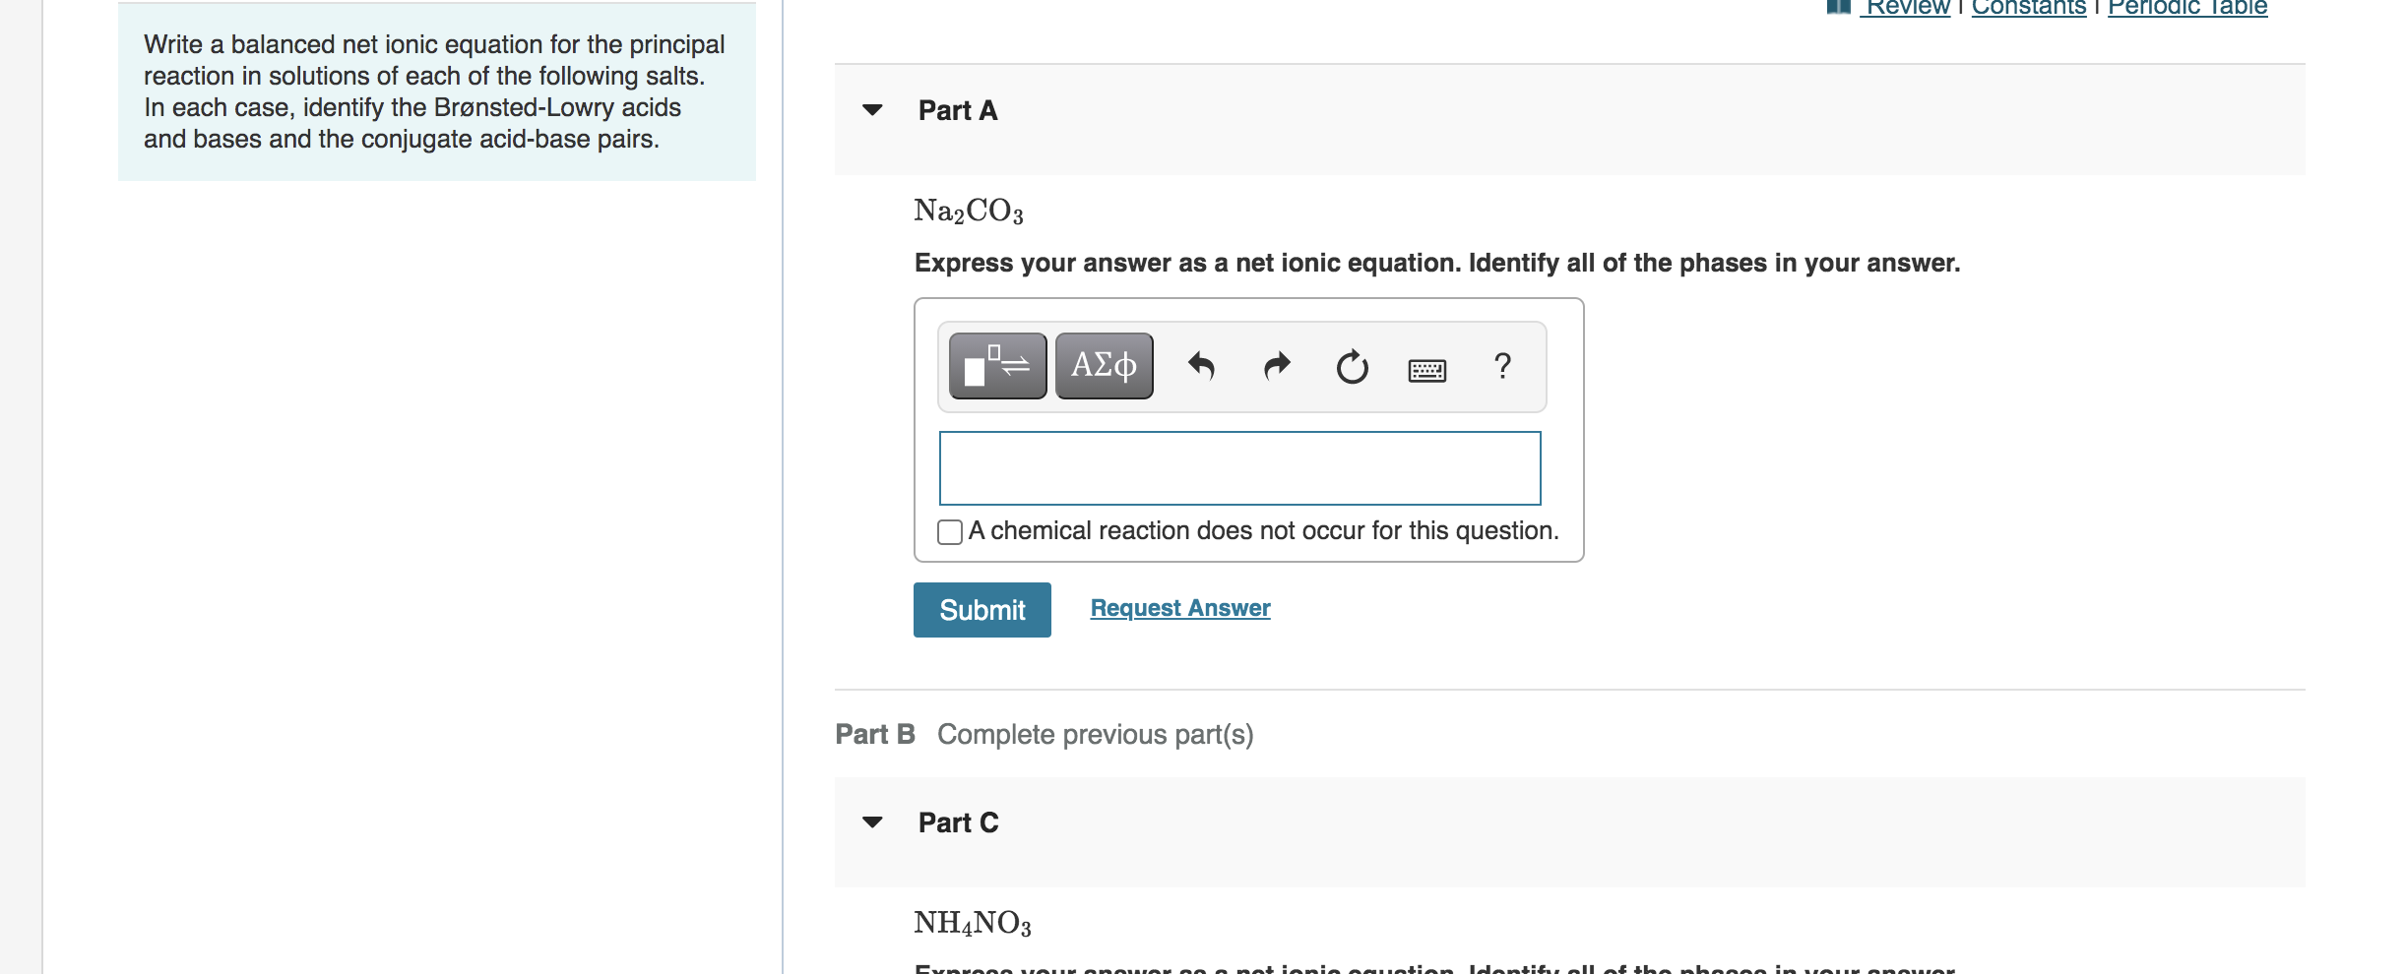Submit the Part A answer

click(981, 609)
